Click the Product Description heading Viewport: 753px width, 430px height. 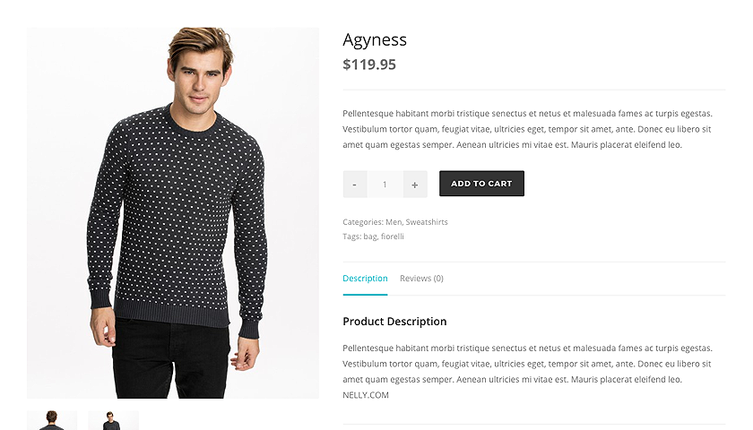coord(394,322)
